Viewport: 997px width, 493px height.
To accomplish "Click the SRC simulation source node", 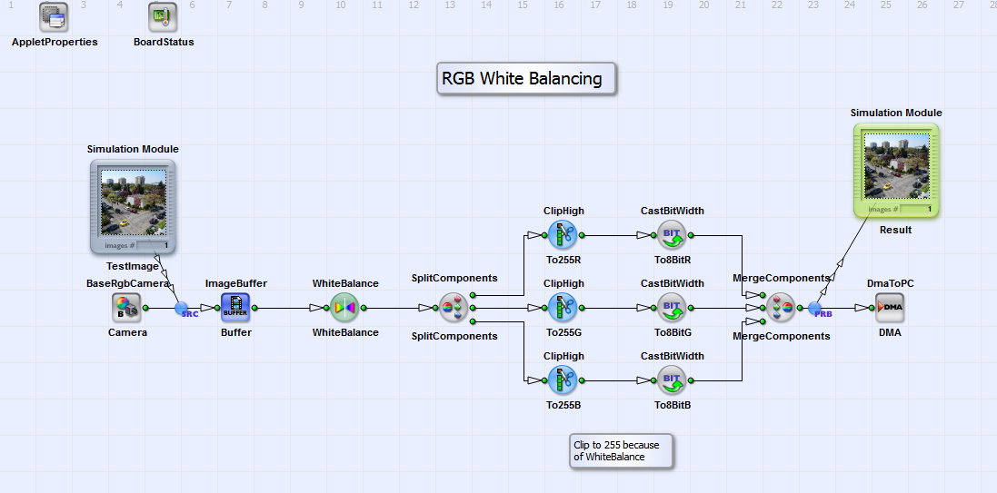I will pos(182,309).
